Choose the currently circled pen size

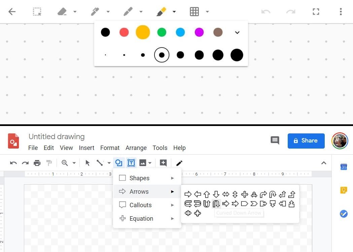click(x=162, y=55)
